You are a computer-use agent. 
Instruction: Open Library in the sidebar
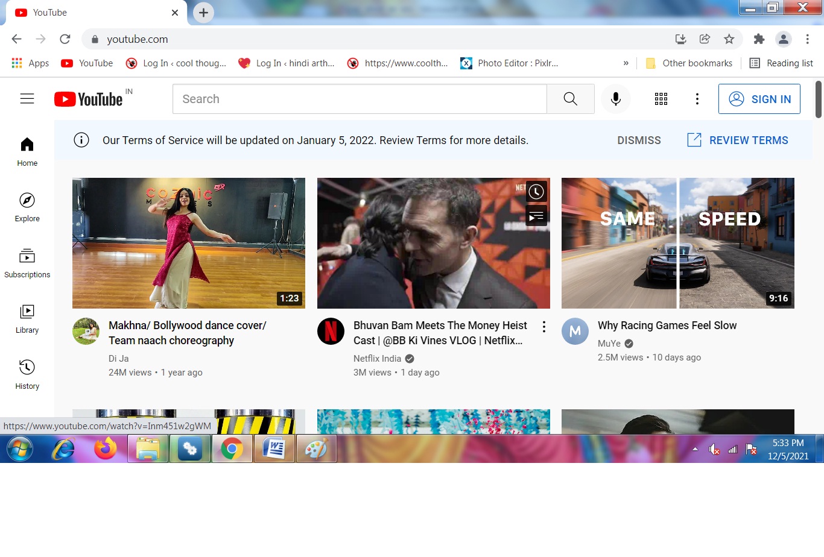coord(27,319)
